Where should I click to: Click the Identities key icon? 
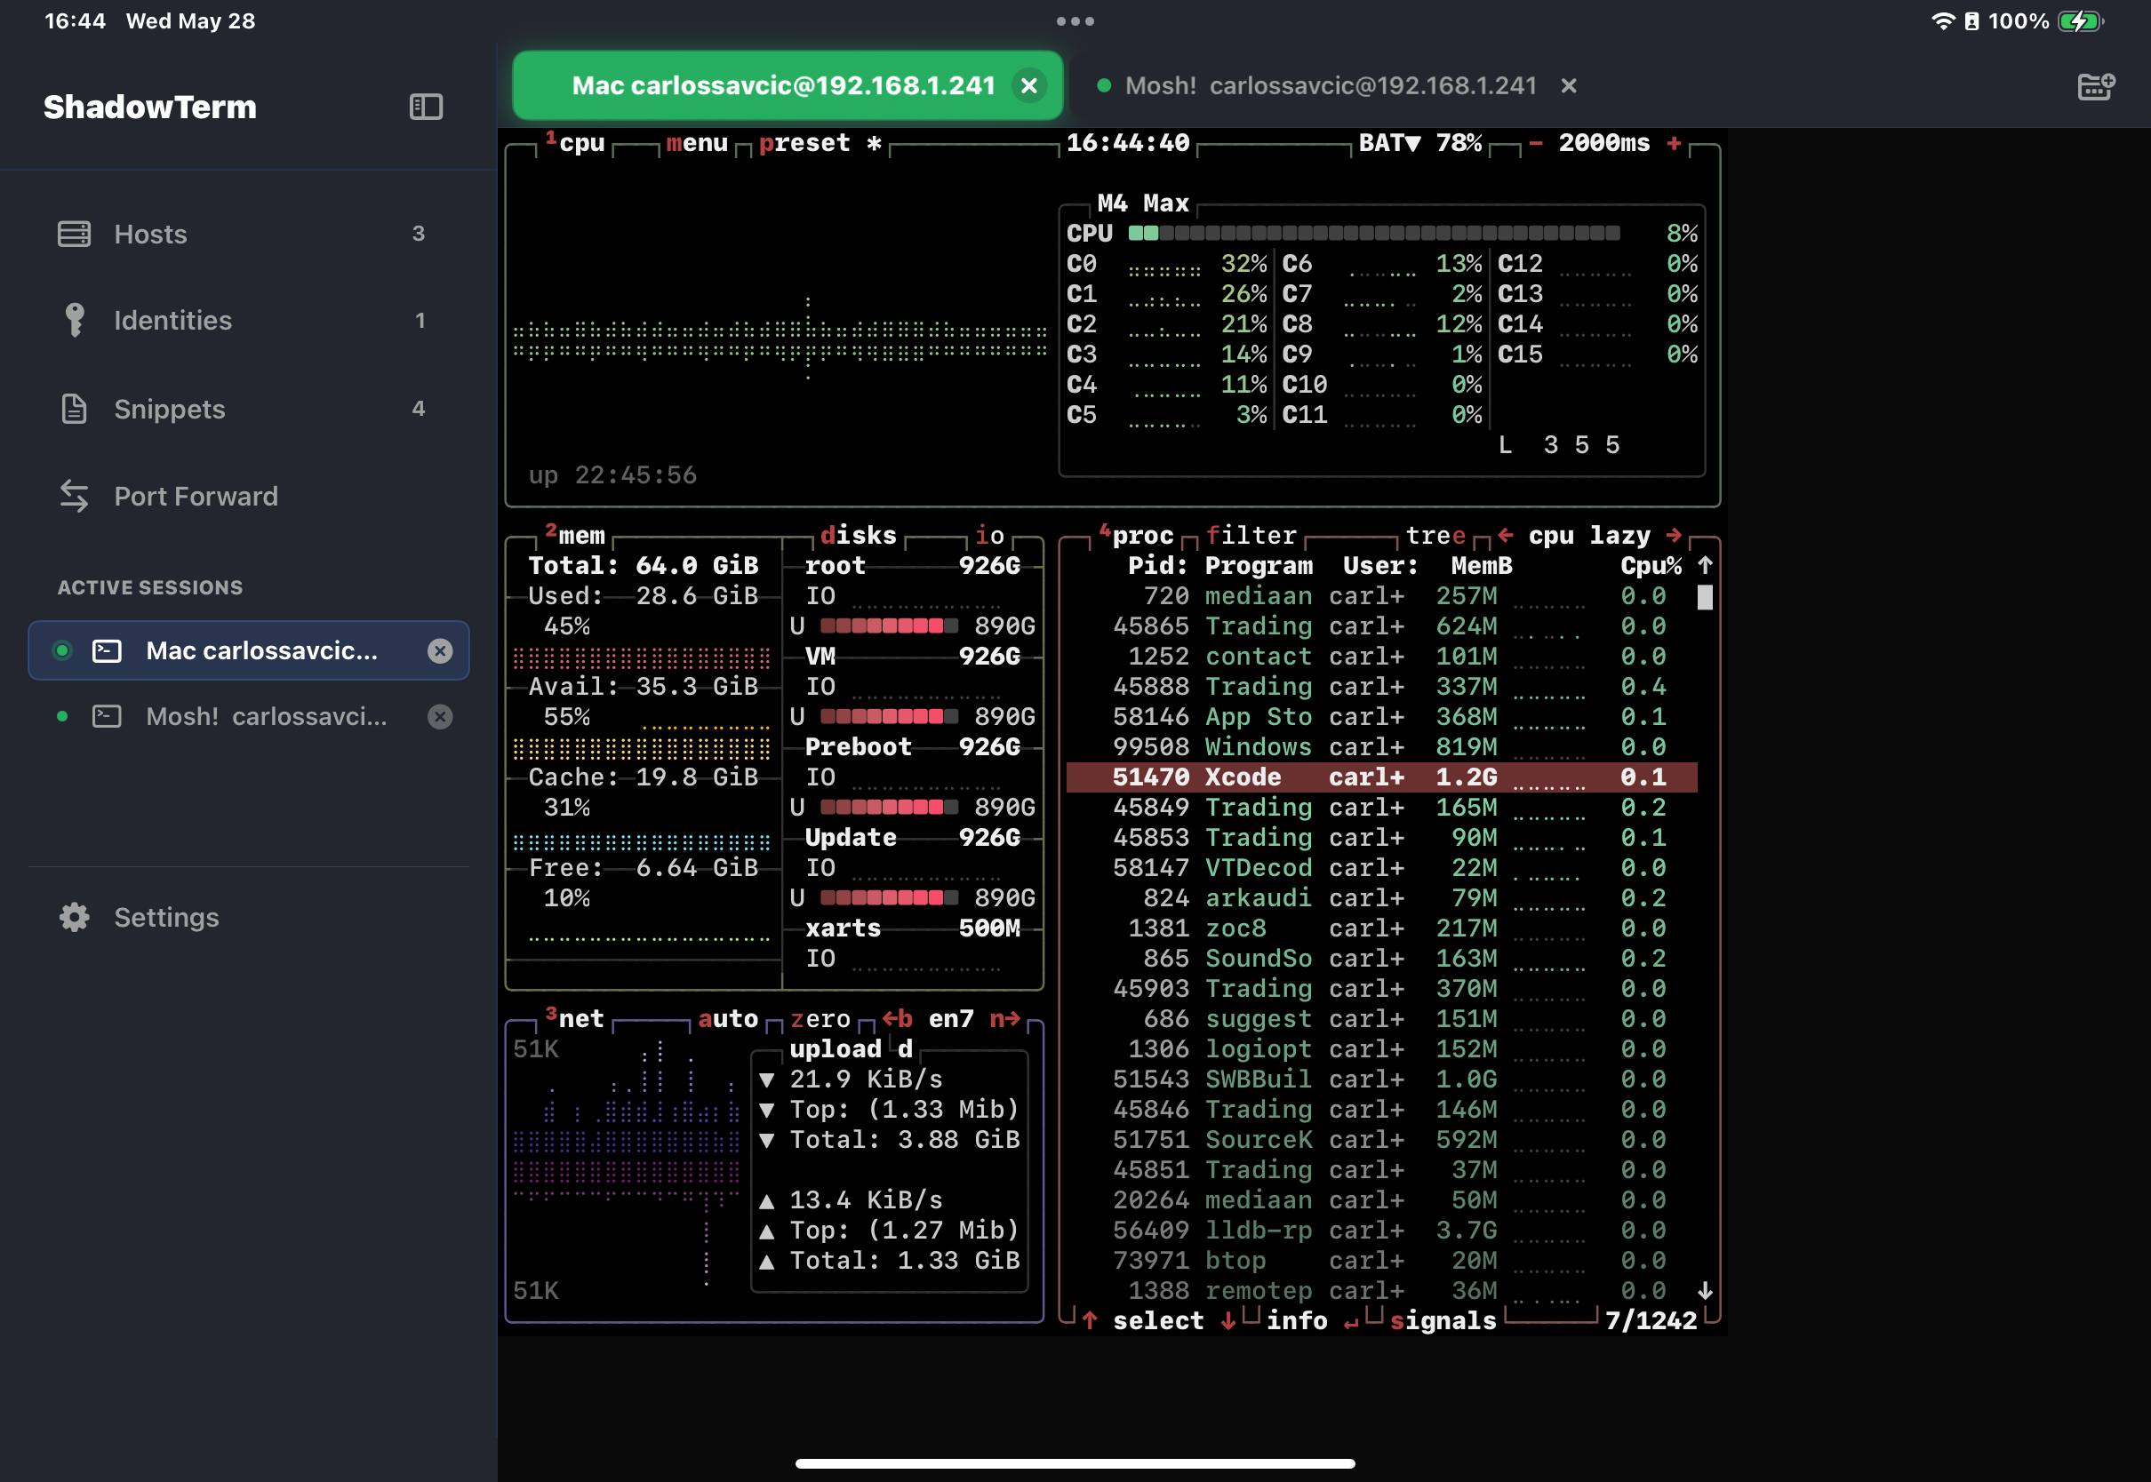click(75, 321)
